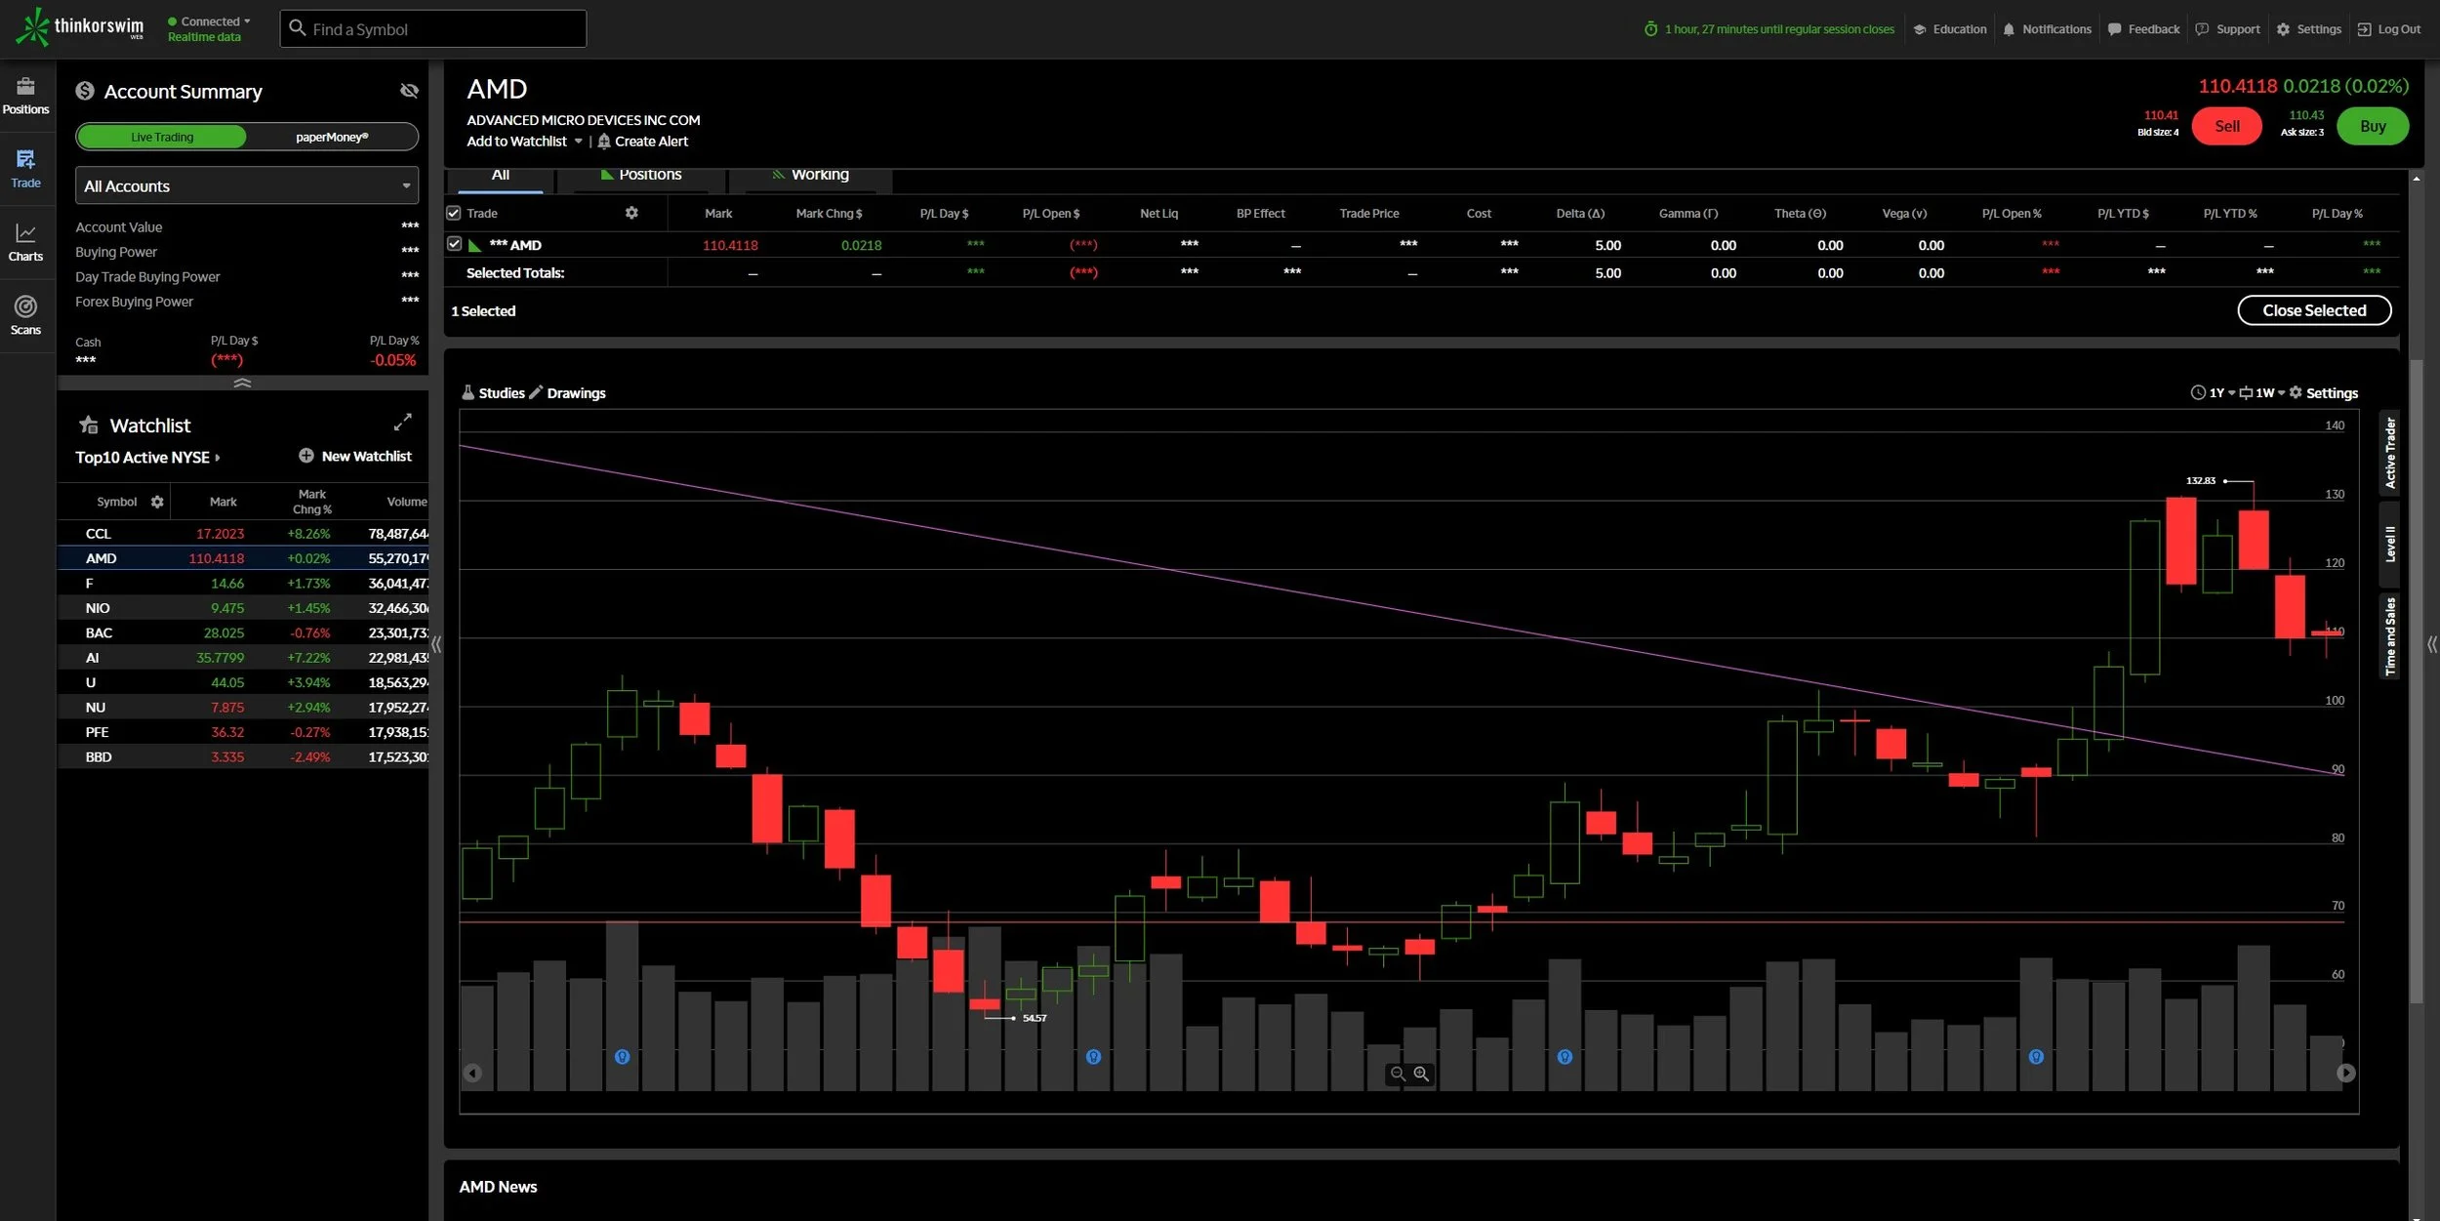Open the watchlist column settings gear

(x=157, y=502)
